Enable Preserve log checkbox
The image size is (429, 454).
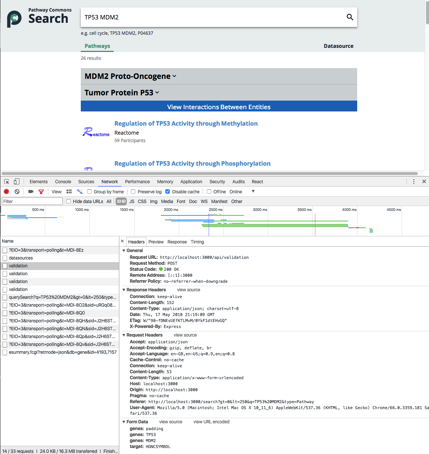[x=133, y=191]
